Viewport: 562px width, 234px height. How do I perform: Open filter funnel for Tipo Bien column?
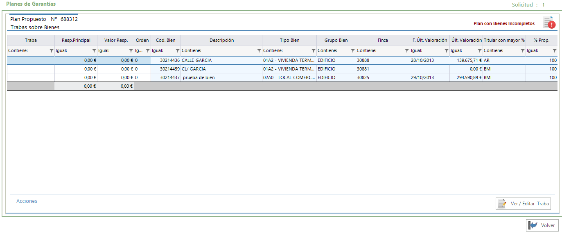313,51
